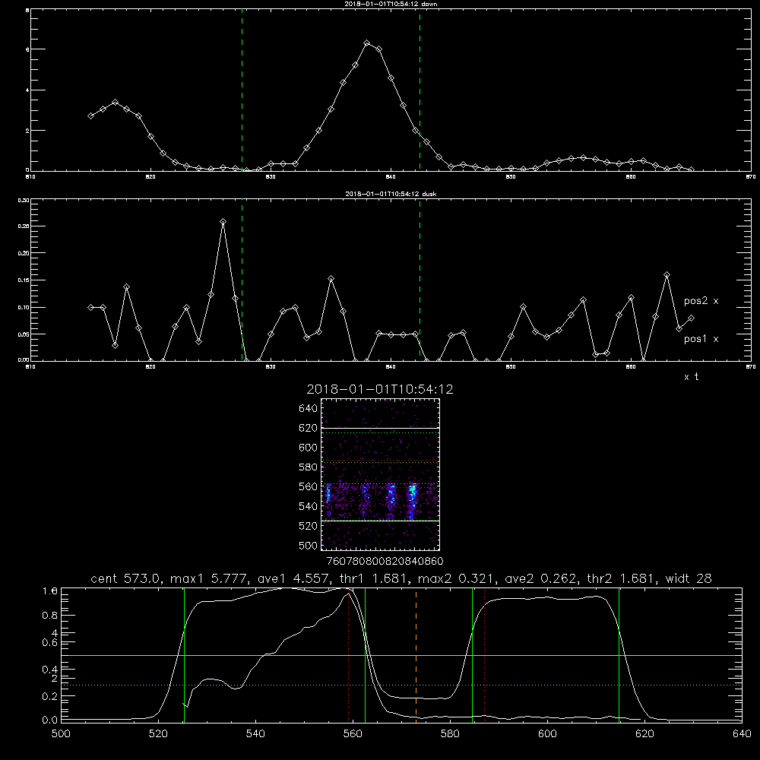Click the red dotted line at 559
The height and width of the screenshot is (760, 760).
click(349, 654)
